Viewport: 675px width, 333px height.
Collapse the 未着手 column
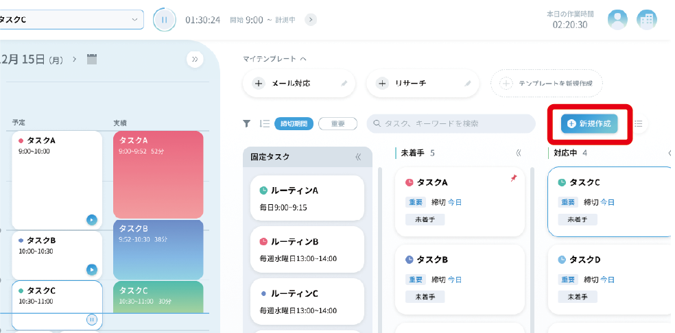pos(518,153)
